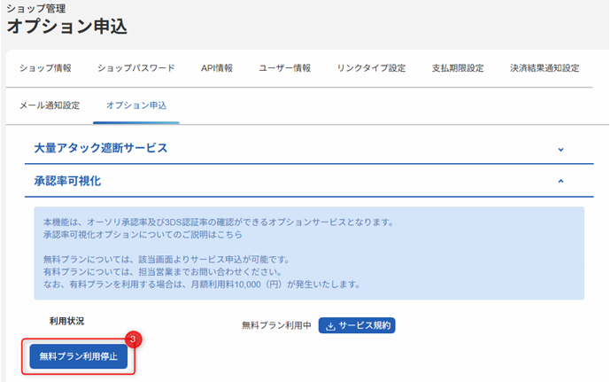This screenshot has height=382, width=611.
Task: Click the 利用状況 label
Action: pyautogui.click(x=66, y=321)
